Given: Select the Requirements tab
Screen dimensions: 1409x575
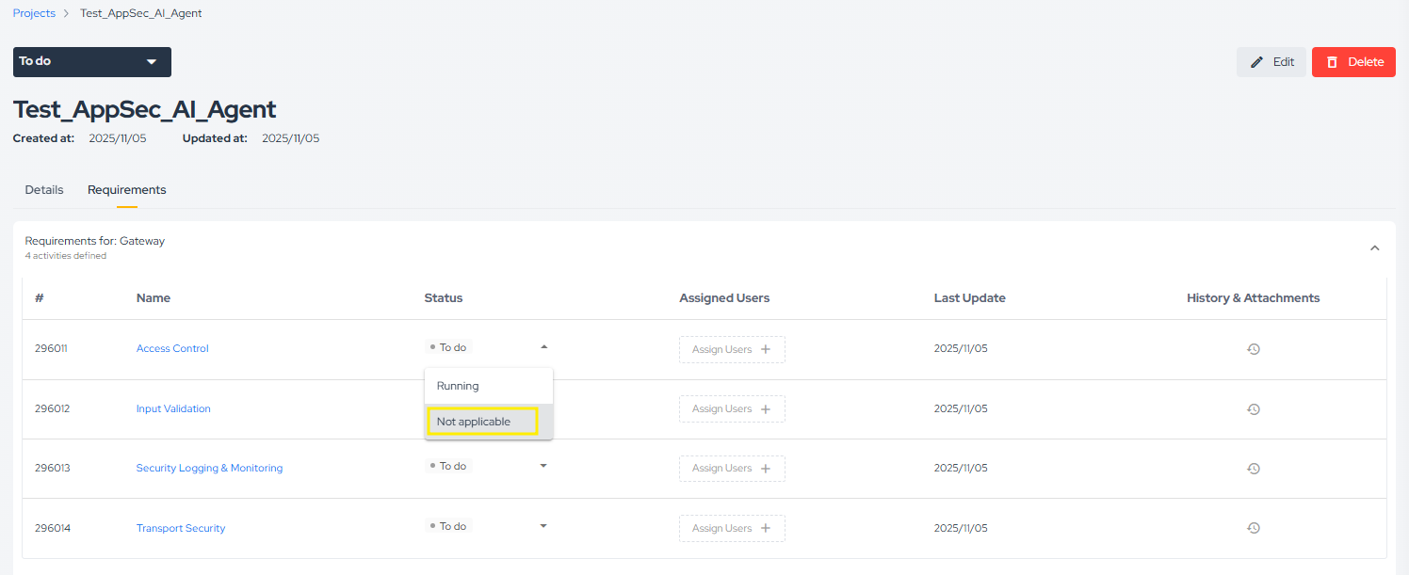Looking at the screenshot, I should (126, 190).
